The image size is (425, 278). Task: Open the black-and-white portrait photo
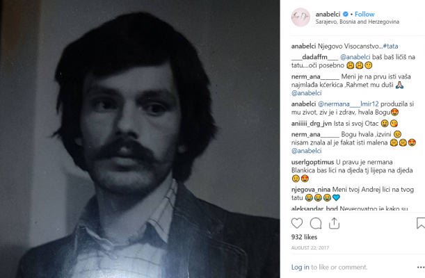140,139
